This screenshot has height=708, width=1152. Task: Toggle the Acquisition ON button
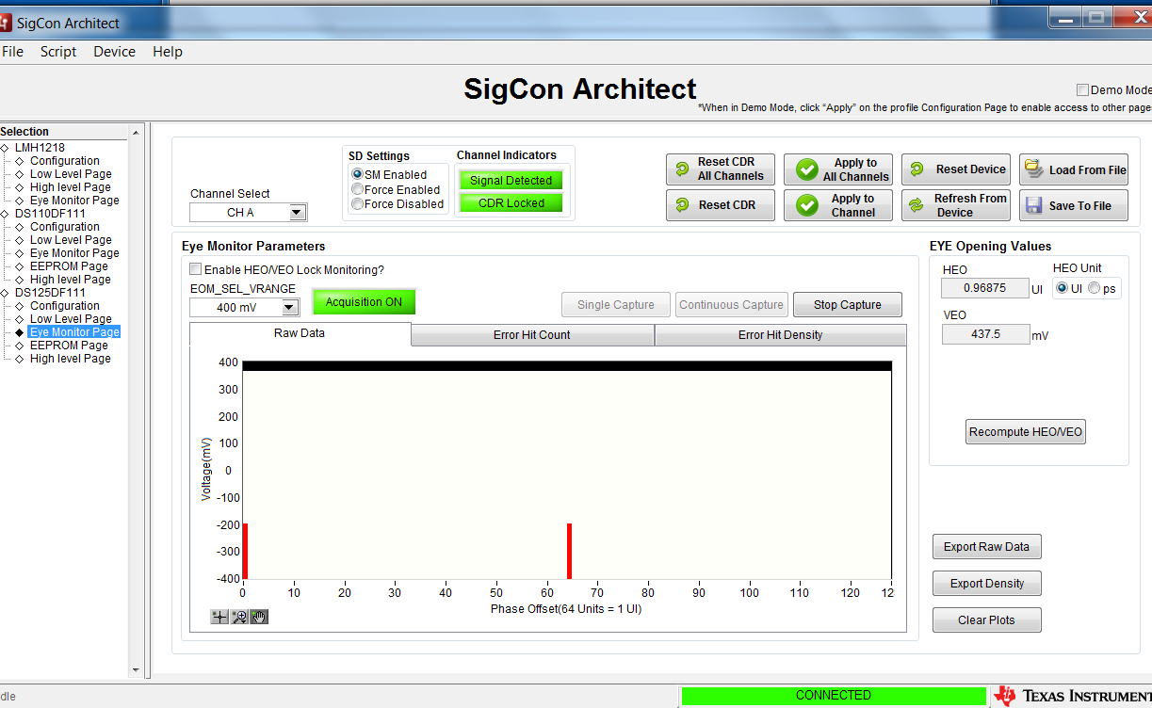pos(364,302)
